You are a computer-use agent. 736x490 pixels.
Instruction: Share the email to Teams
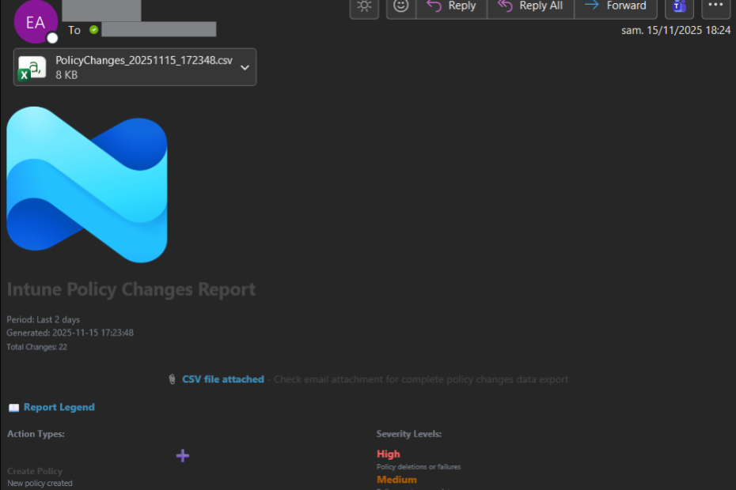678,6
